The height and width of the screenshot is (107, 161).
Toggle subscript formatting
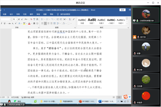[x=13, y=23]
